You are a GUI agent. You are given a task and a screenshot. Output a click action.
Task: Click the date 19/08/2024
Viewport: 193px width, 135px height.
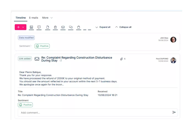(x=163, y=40)
